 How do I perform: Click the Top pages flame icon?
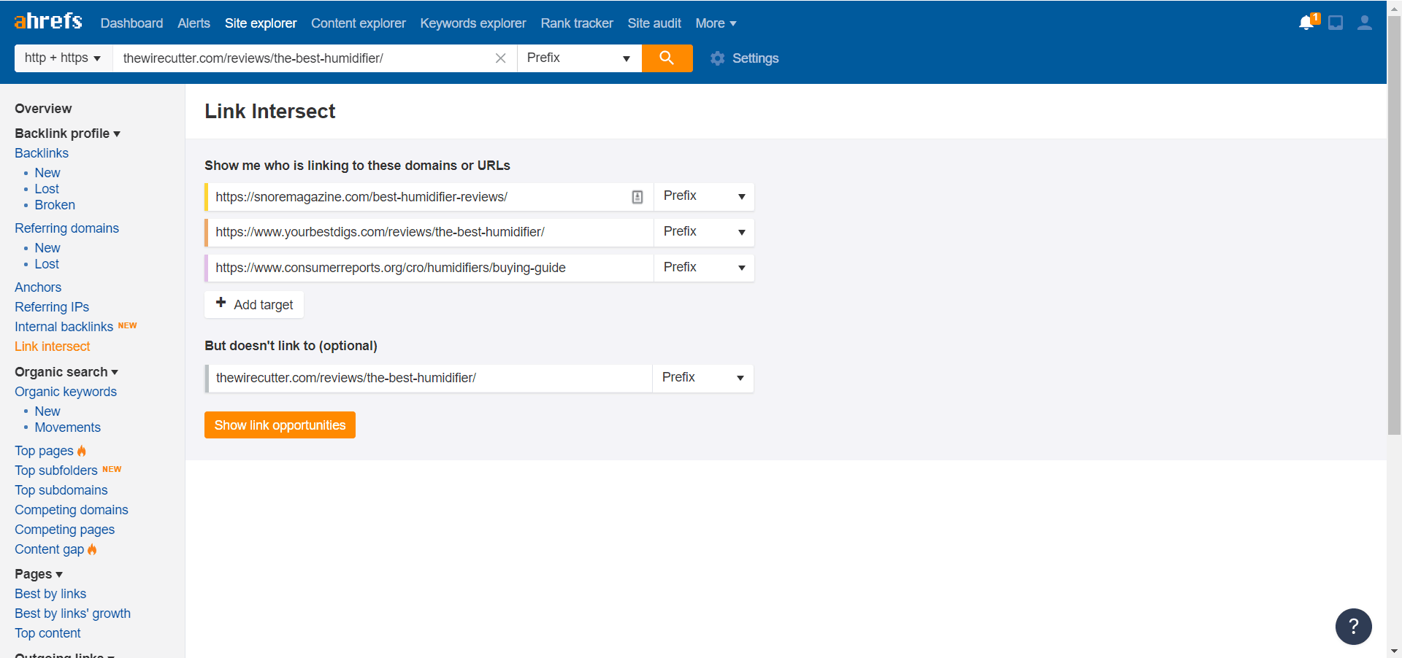(82, 451)
